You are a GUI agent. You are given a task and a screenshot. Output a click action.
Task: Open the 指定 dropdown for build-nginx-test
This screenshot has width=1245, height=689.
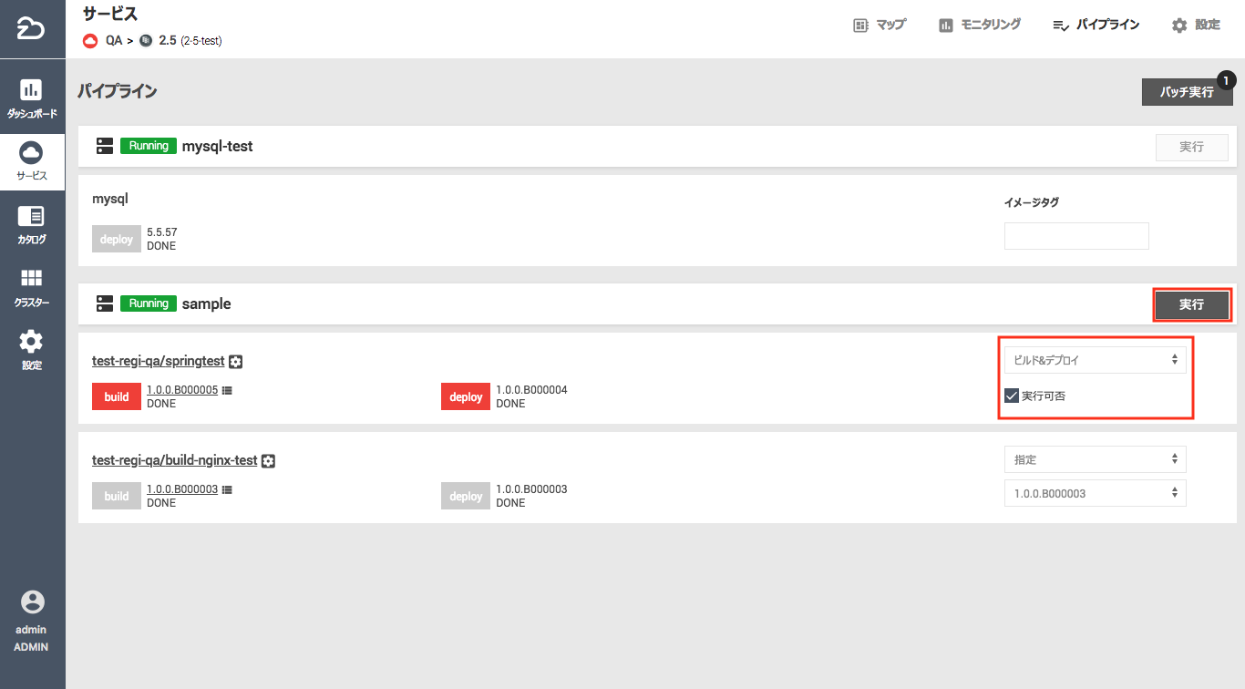point(1095,459)
